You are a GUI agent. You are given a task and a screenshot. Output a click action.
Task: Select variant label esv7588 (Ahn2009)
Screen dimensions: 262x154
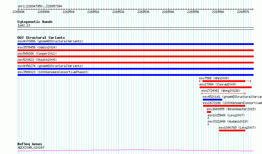point(214,78)
